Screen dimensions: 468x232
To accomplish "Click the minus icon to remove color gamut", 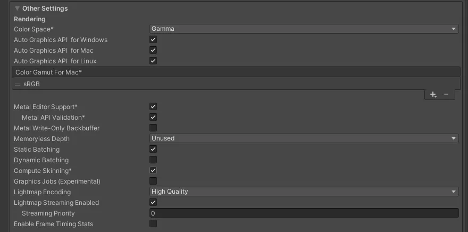I will click(x=446, y=94).
